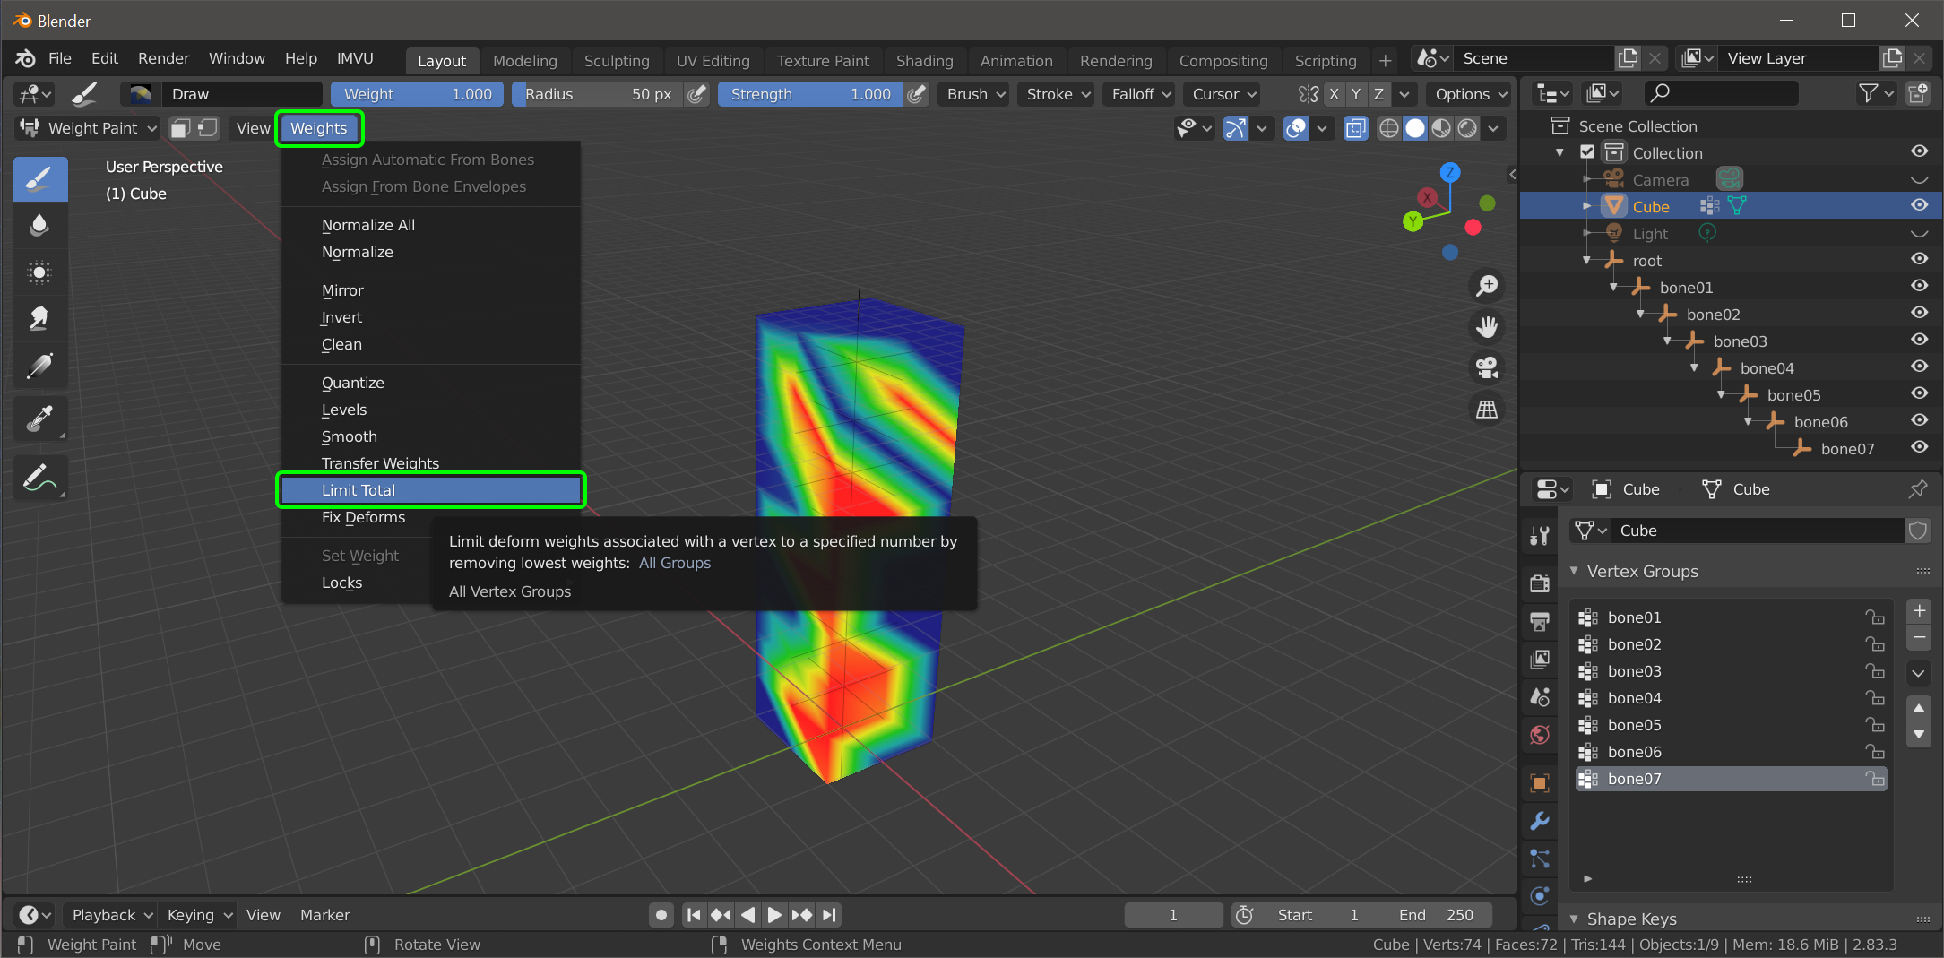
Task: Choose Smooth from the Weights menu
Action: [x=431, y=436]
